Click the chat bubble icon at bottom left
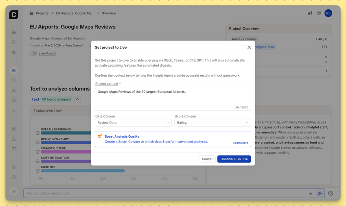The width and height of the screenshot is (346, 206). (14, 192)
